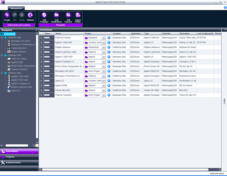This screenshot has height=176, width=227.
Task: Open the Instruments navigation section
Action: click(x=19, y=151)
